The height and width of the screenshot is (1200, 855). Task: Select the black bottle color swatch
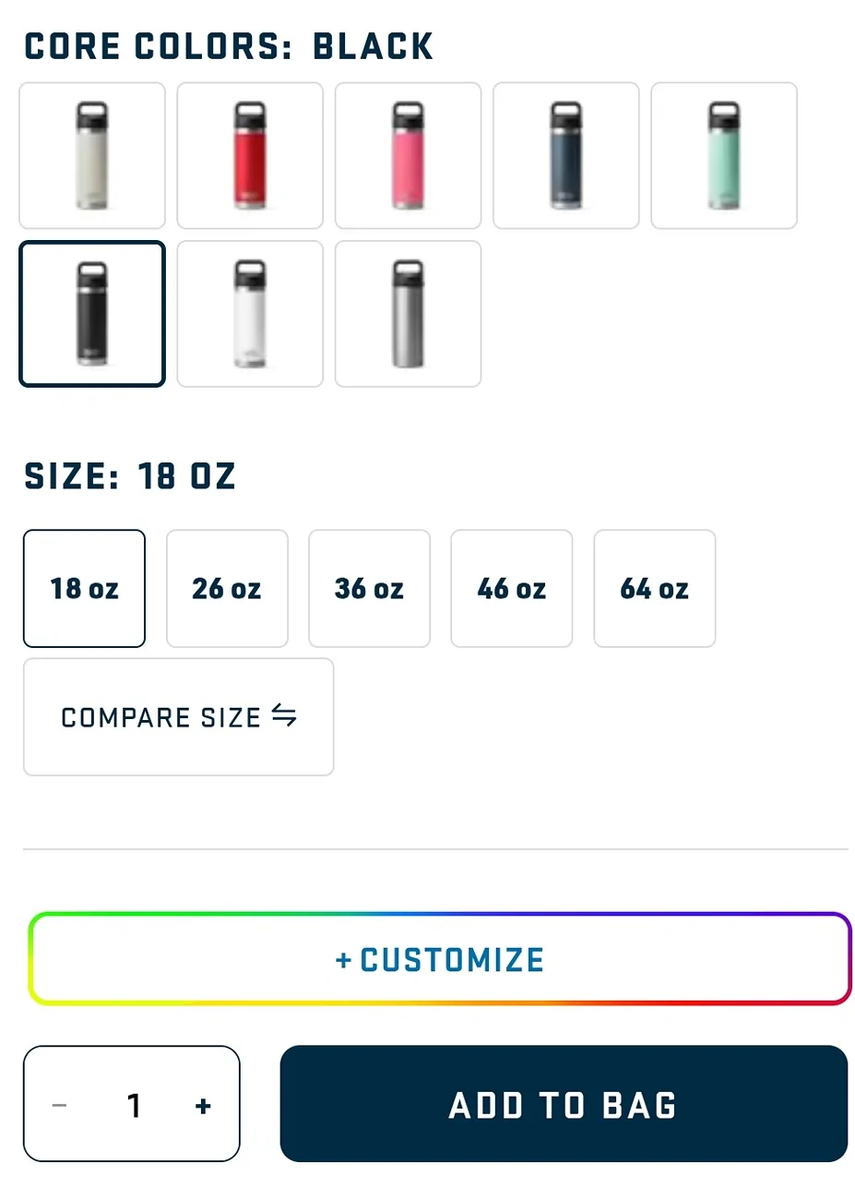pos(92,314)
